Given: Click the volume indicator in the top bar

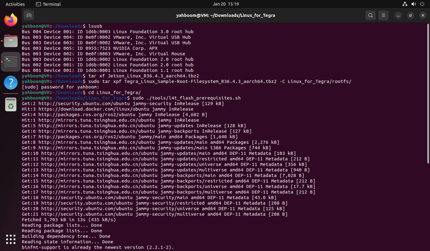Looking at the screenshot, I should (x=413, y=4).
